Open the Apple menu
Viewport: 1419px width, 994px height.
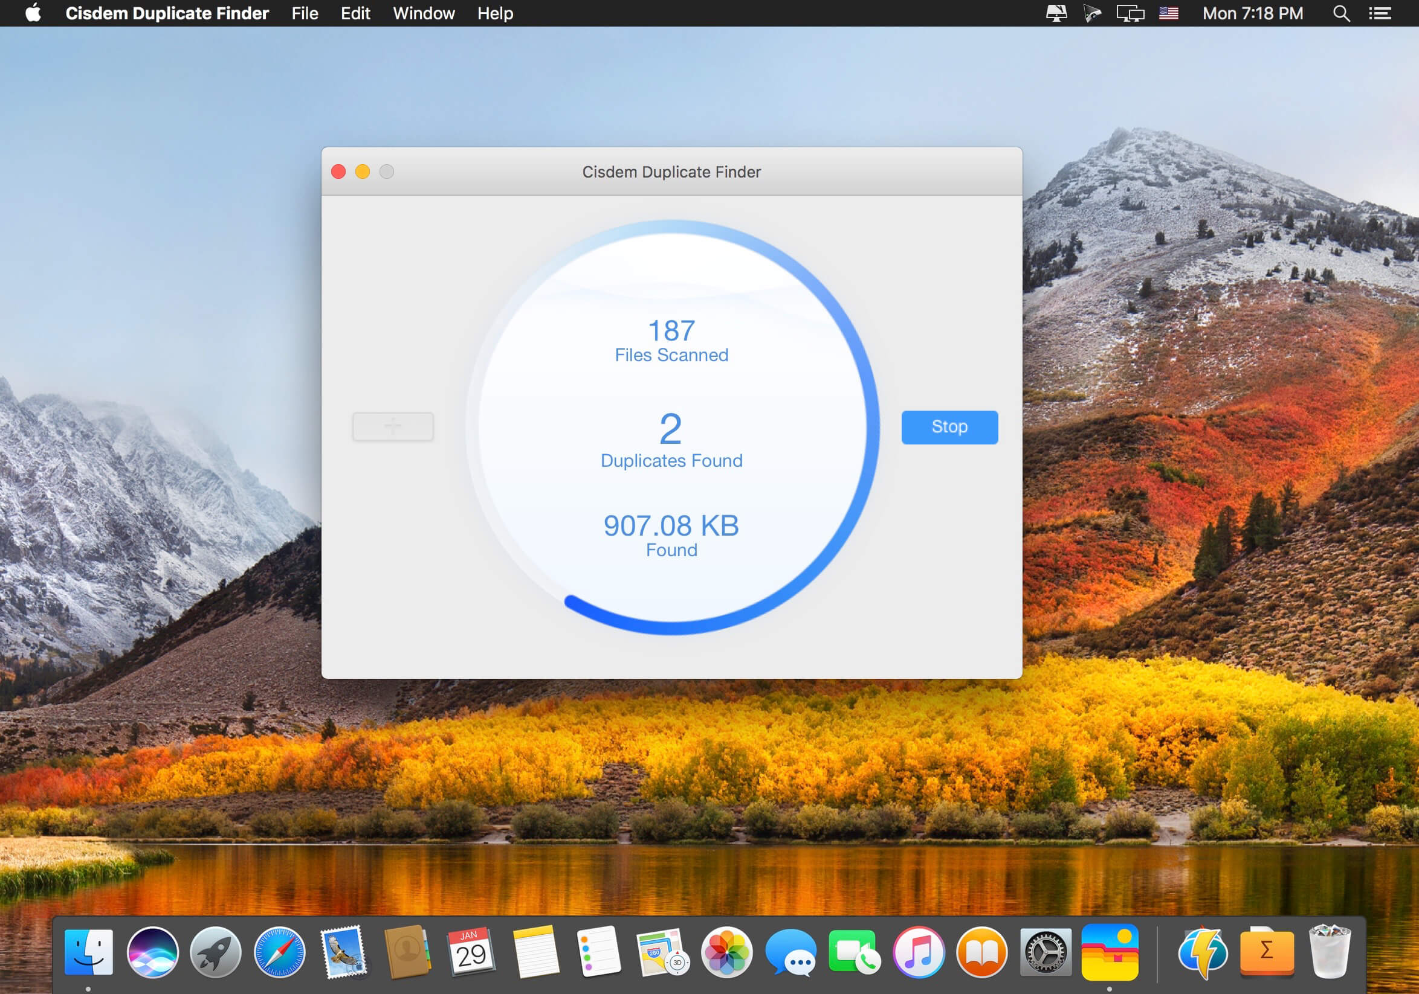pyautogui.click(x=33, y=13)
